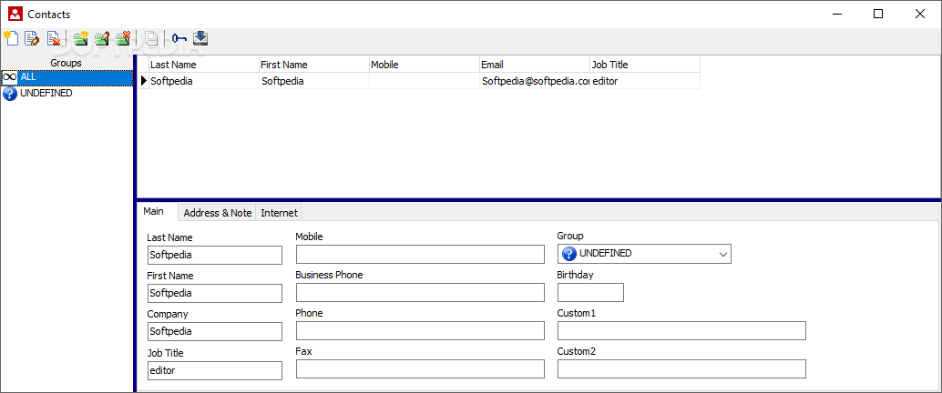The image size is (942, 393).
Task: Open the Group dropdown showing UNDEFINED
Action: (x=644, y=254)
